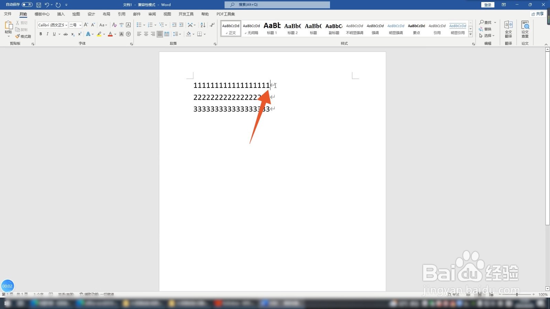Click the phonetic guide (wén) icon
This screenshot has height=309, width=550.
[x=121, y=25]
